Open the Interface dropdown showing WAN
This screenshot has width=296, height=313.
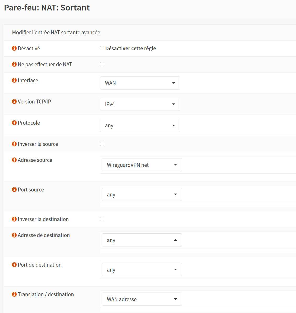(140, 83)
